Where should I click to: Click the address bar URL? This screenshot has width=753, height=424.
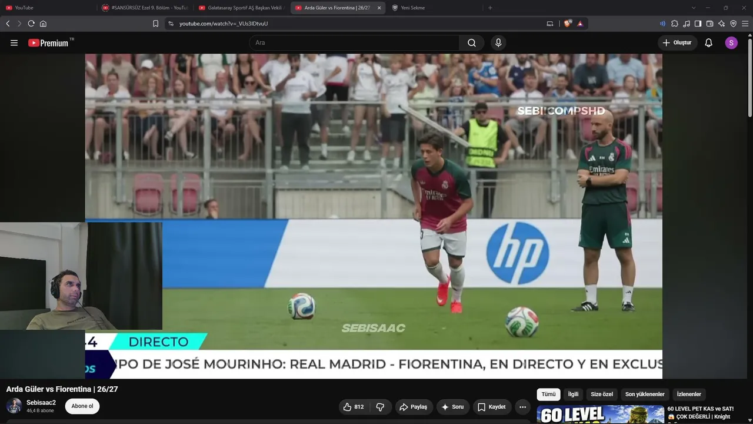tap(224, 24)
